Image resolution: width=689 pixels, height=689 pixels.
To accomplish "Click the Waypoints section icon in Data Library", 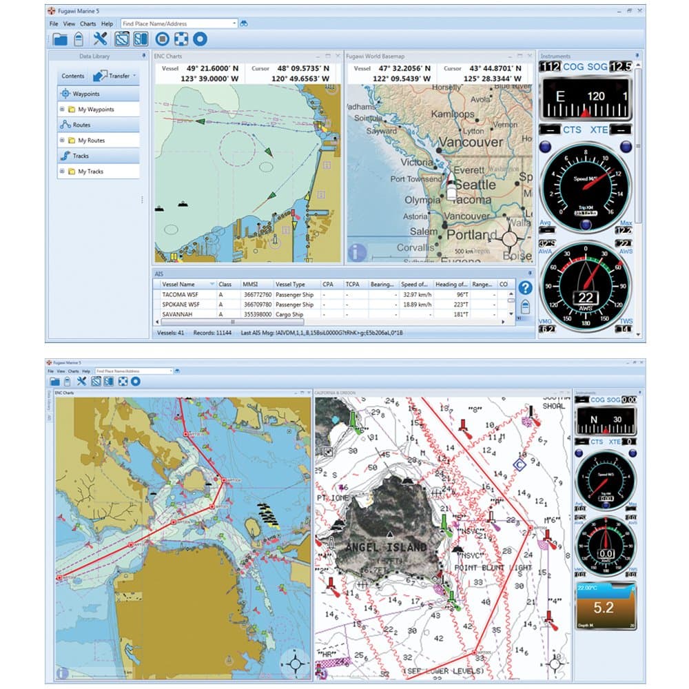I will (65, 93).
